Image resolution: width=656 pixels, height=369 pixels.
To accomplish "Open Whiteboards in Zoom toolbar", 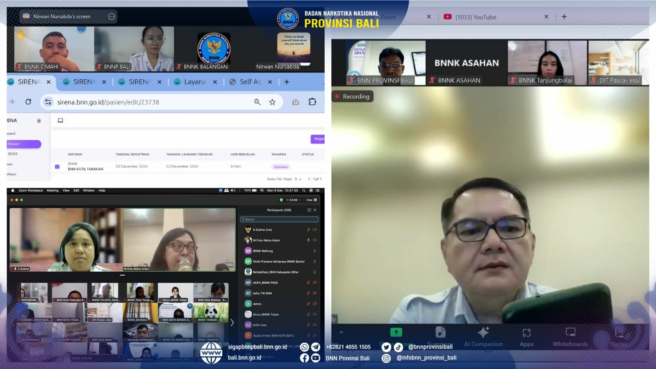I will (570, 336).
